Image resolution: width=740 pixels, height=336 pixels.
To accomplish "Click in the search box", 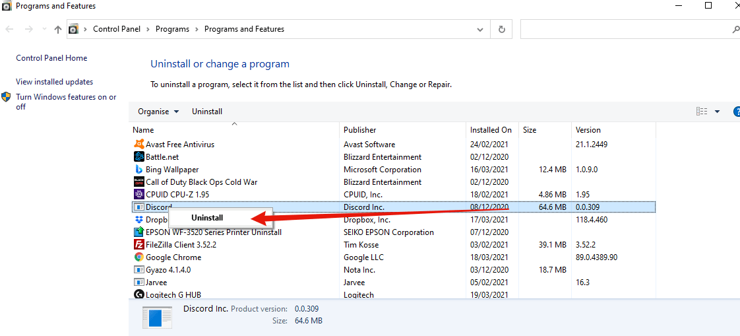I will 630,29.
